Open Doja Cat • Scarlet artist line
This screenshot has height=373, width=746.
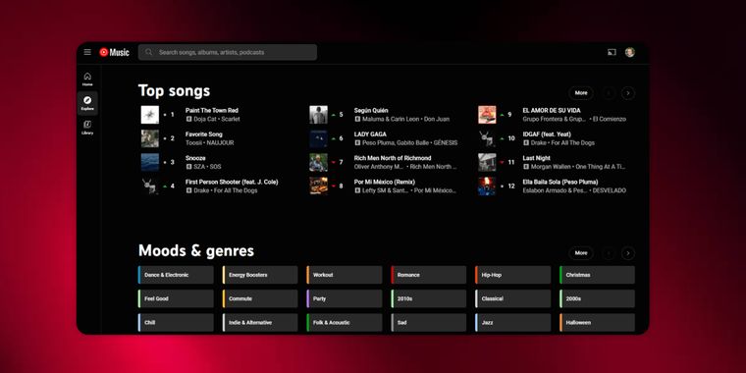(x=213, y=119)
